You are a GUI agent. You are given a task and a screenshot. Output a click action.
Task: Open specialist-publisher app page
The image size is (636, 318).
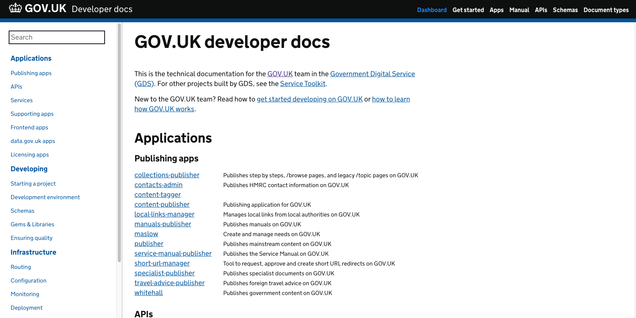(165, 273)
